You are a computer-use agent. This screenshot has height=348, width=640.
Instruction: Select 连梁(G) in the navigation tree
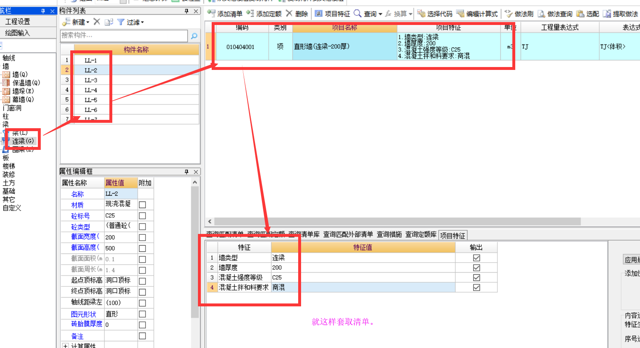[x=23, y=141]
